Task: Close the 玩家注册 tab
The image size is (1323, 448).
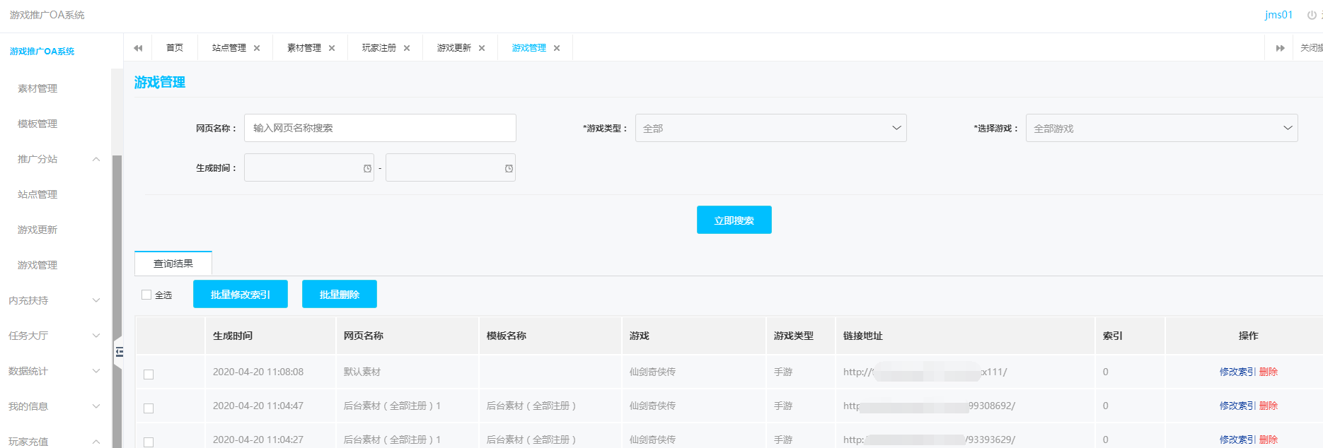Action: (407, 48)
